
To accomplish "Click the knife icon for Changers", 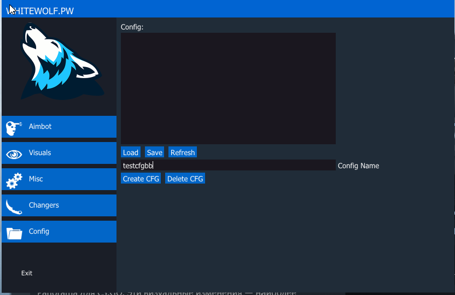I will [14, 206].
